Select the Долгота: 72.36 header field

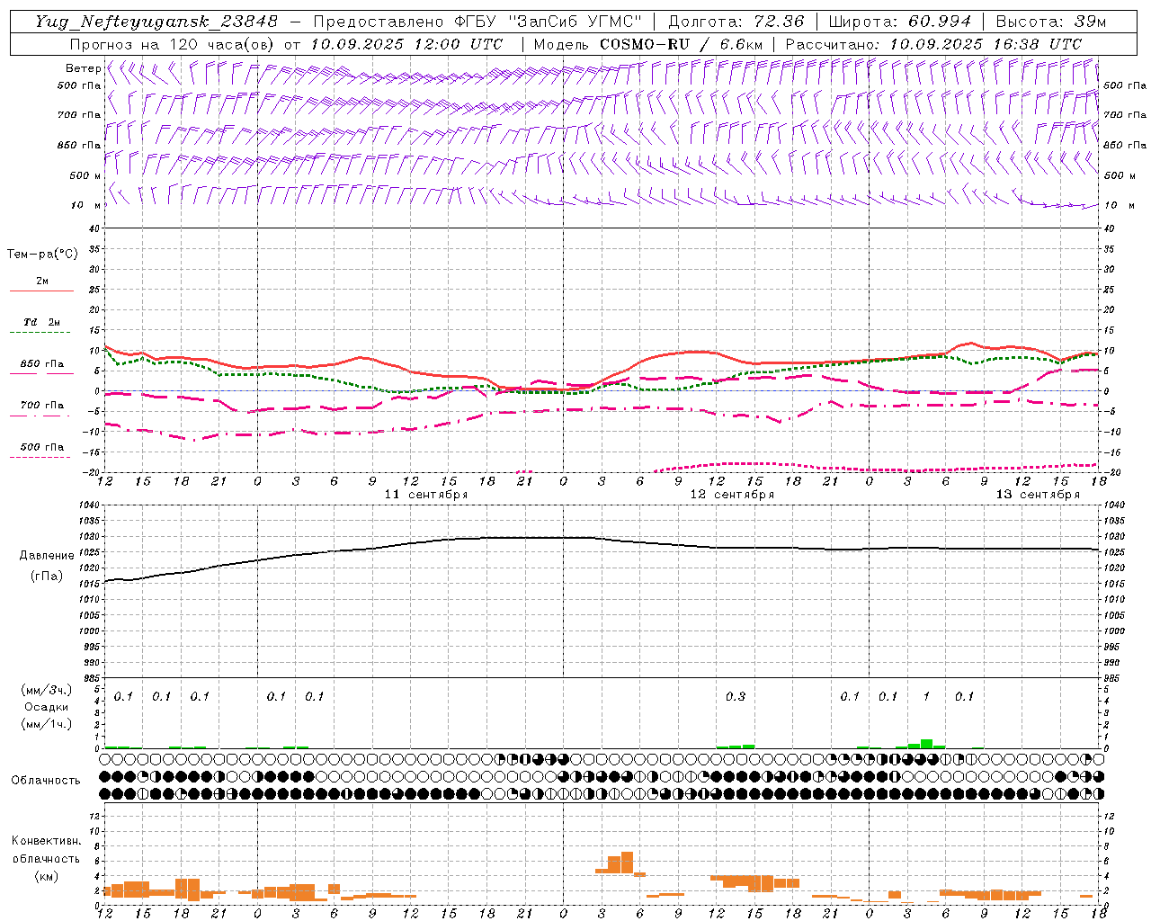pos(736,22)
